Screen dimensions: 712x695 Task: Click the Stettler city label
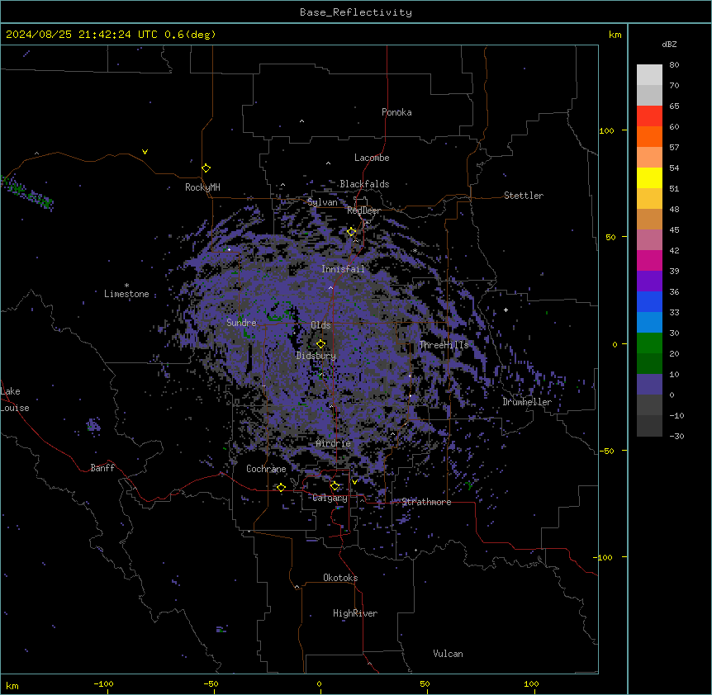524,196
